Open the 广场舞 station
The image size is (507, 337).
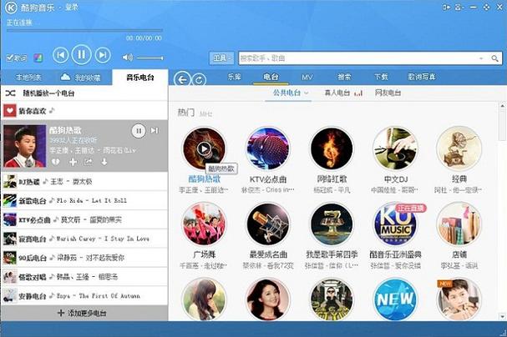[204, 224]
